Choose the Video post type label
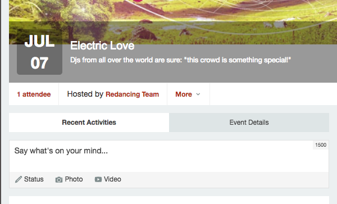The height and width of the screenshot is (204, 337). click(112, 179)
